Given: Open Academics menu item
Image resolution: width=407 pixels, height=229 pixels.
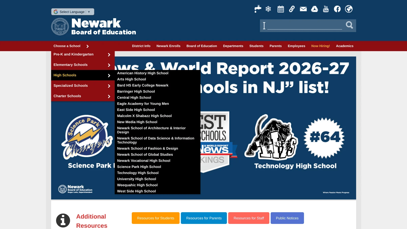Looking at the screenshot, I should point(345,46).
